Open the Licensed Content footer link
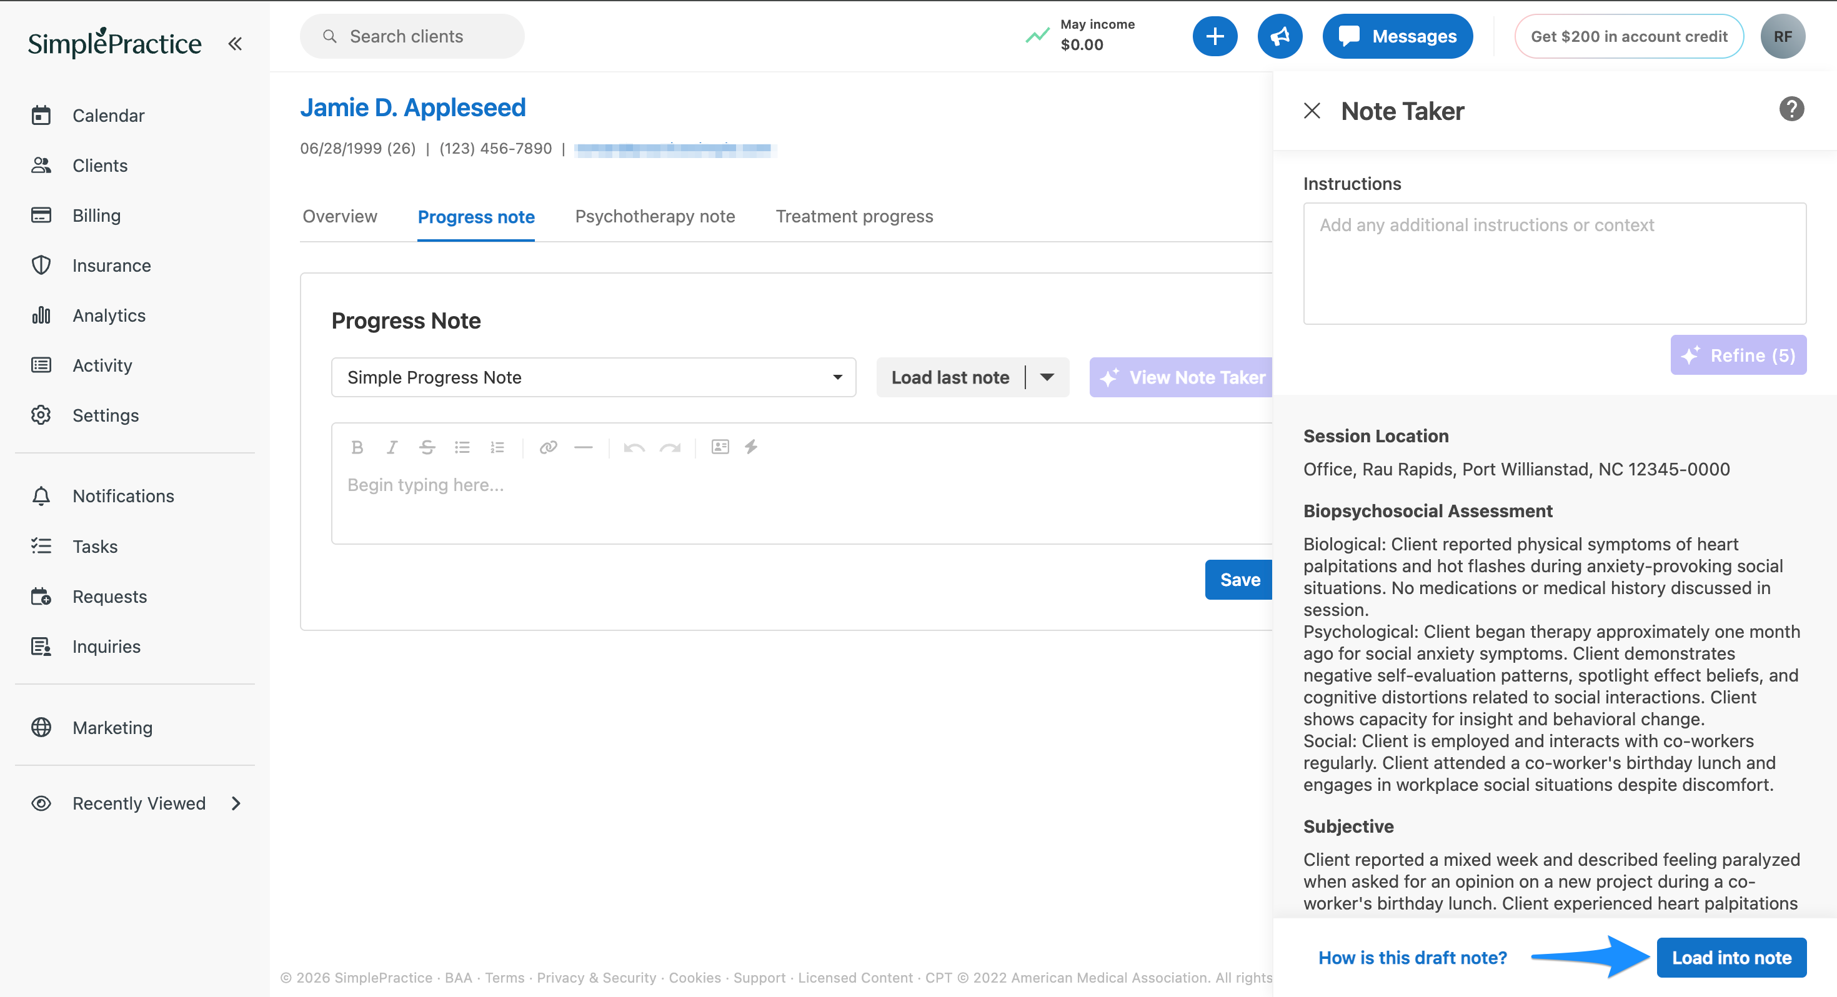Viewport: 1837px width, 997px height. coord(855,978)
